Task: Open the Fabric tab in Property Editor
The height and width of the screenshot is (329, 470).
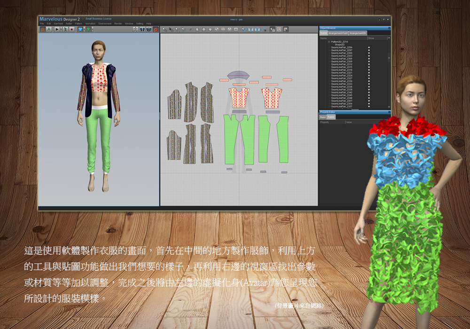Action: 331,117
